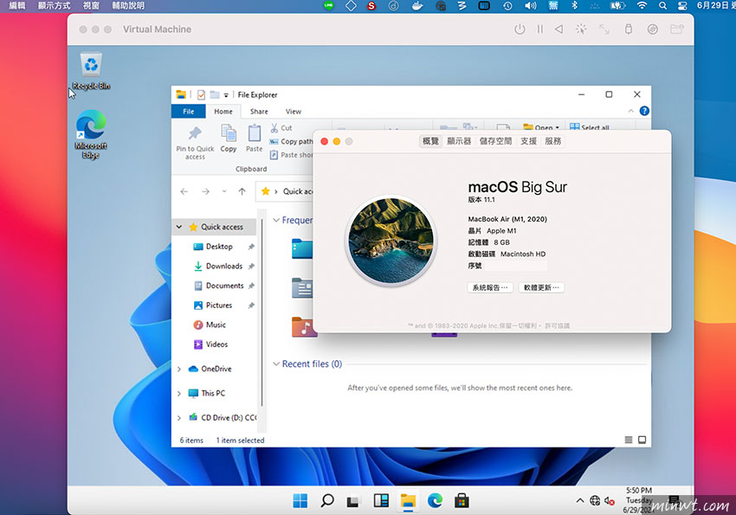Screen dimensions: 736x515
Task: Click the 軟體更新… button
Action: pos(541,287)
